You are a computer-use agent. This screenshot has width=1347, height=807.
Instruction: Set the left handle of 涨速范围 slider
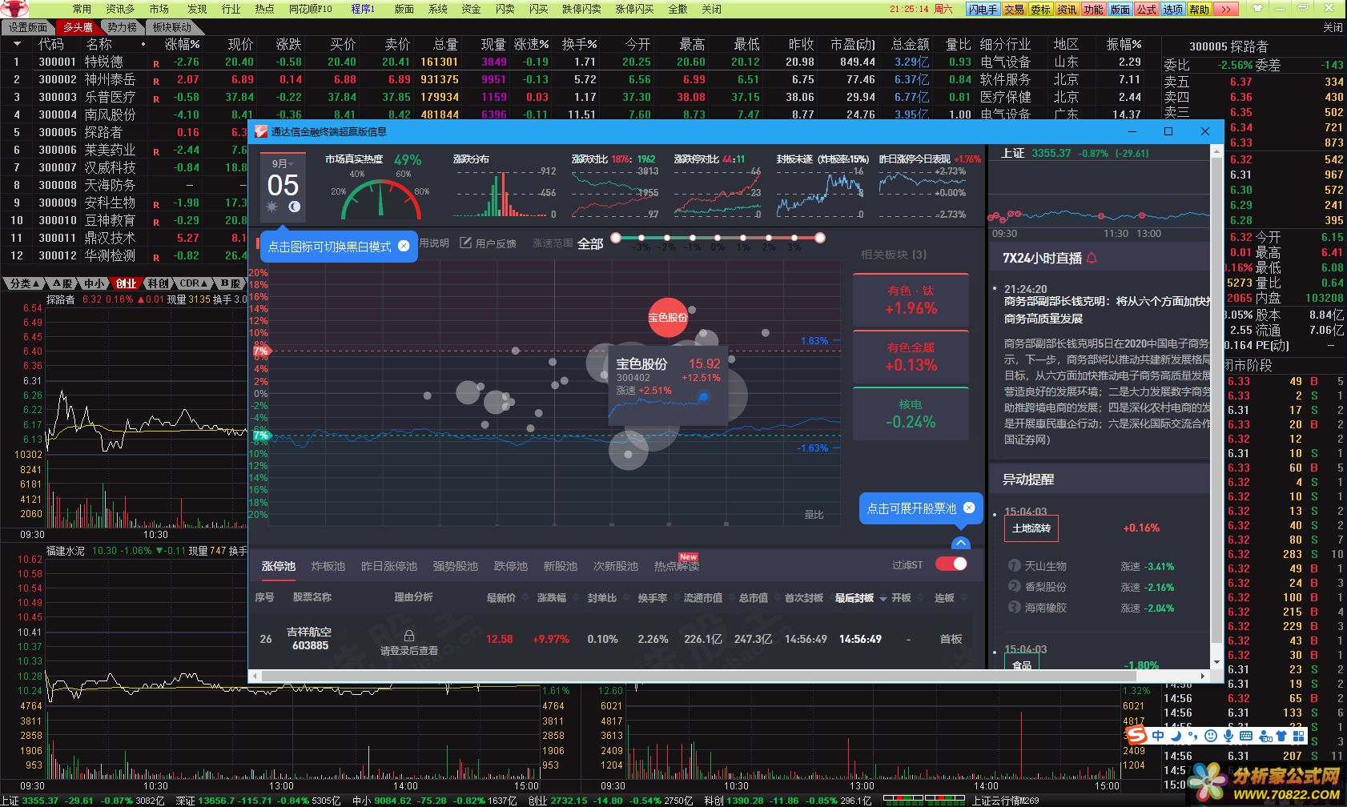tap(616, 238)
